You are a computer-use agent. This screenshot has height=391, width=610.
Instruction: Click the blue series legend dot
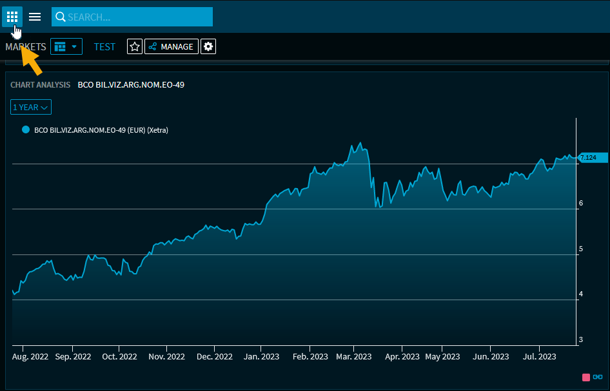(x=26, y=129)
